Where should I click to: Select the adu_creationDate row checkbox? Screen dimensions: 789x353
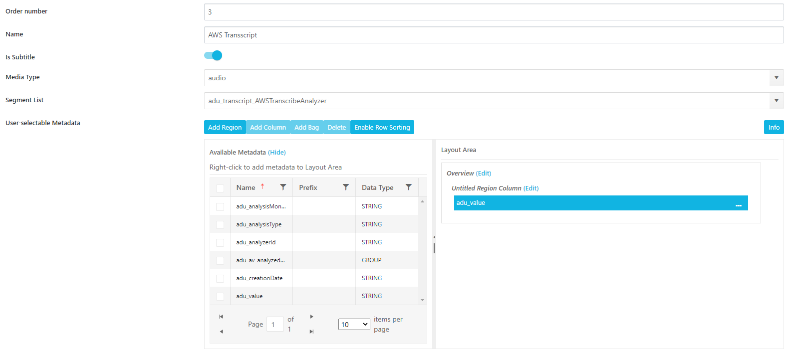[220, 279]
